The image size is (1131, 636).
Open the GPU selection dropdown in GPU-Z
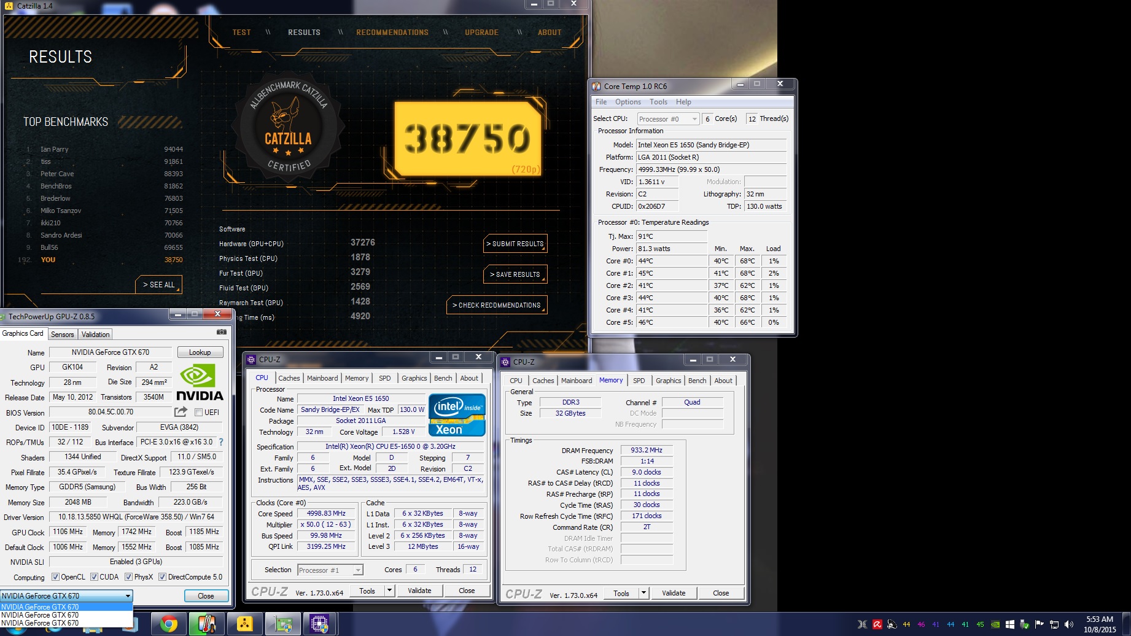(66, 595)
